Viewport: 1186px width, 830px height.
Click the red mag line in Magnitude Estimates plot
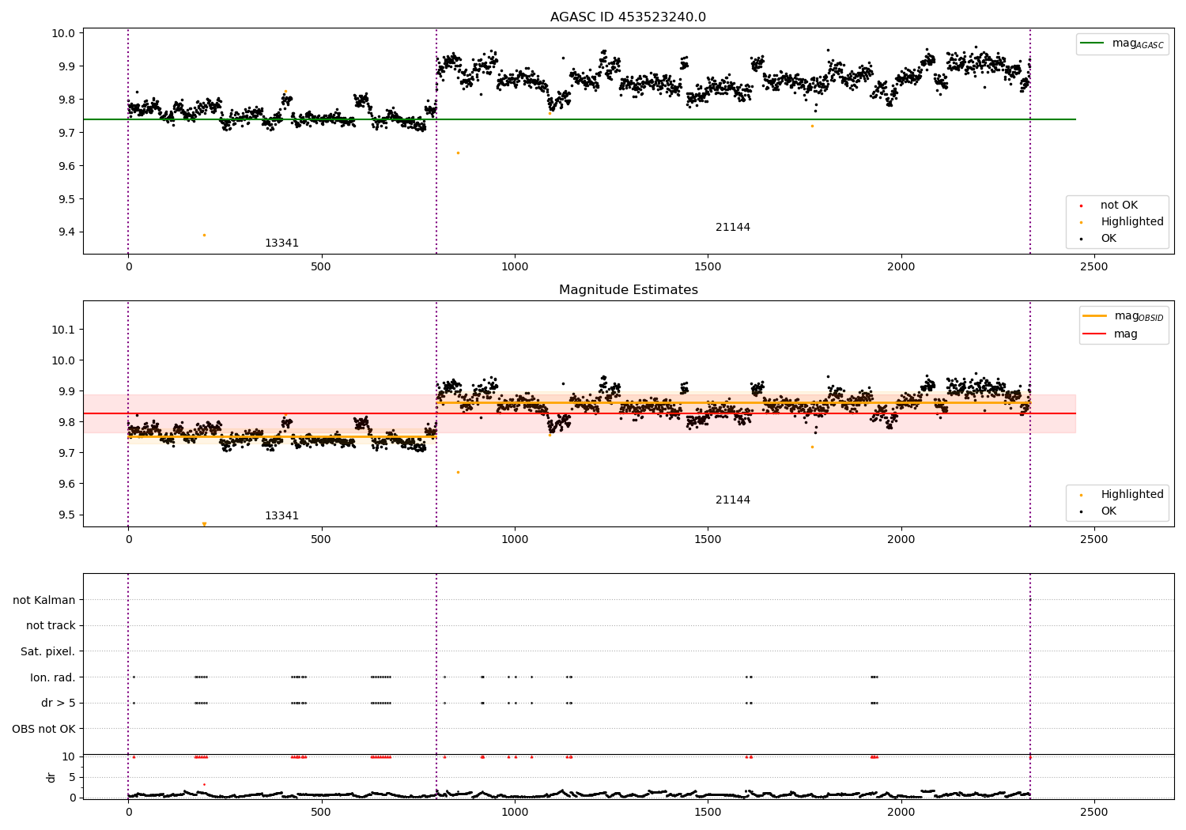coord(578,413)
